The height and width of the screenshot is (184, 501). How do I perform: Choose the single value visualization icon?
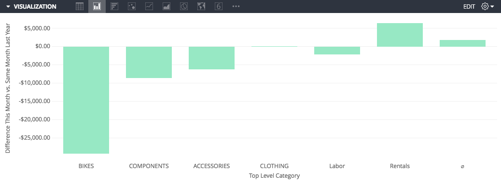click(219, 6)
